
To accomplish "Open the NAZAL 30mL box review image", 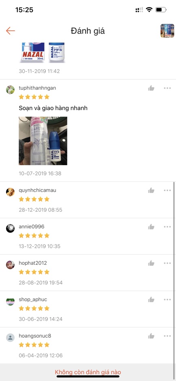I will coord(33,53).
